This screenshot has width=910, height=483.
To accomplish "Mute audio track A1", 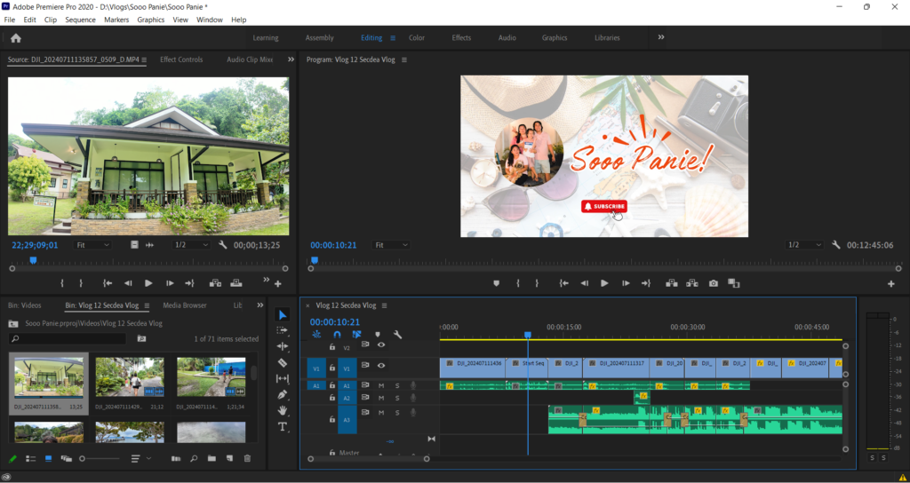I will 381,385.
